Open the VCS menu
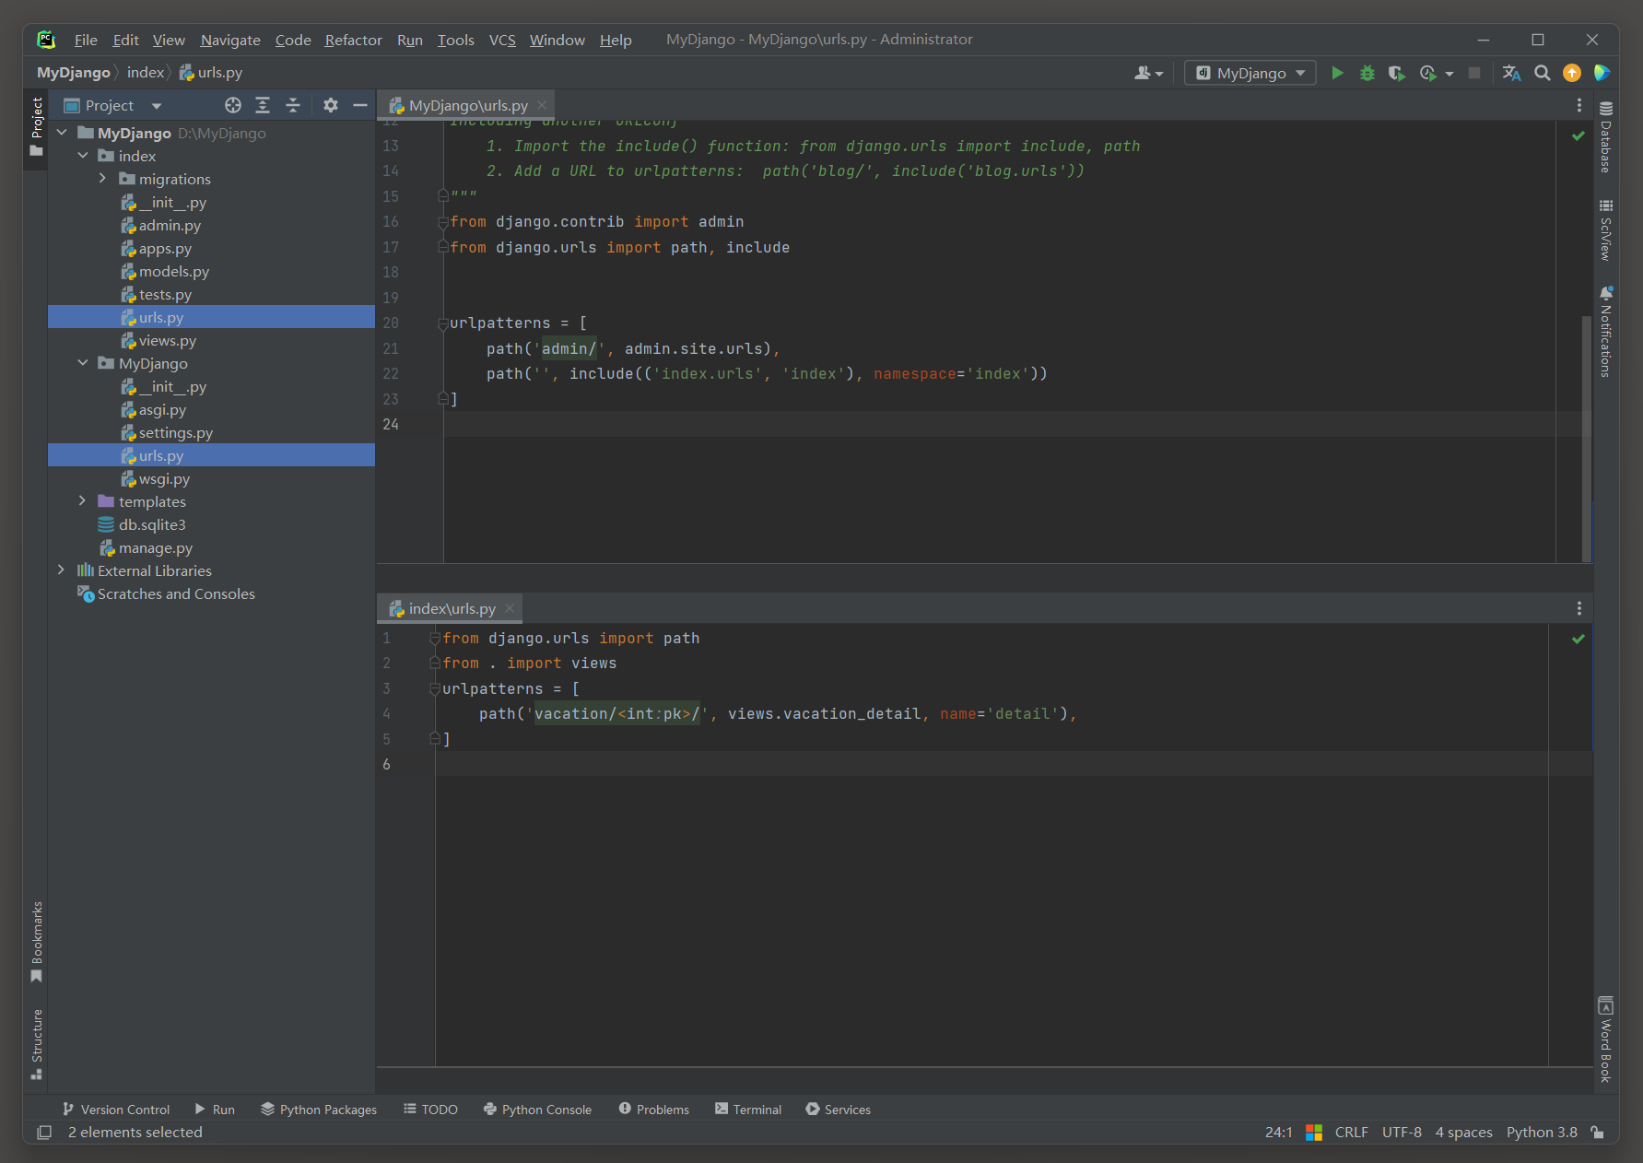 tap(502, 40)
